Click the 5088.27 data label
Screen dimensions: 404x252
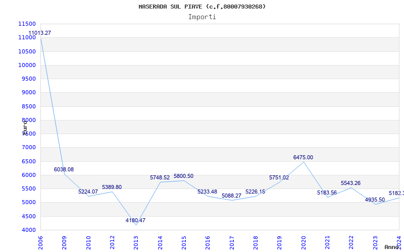pyautogui.click(x=231, y=196)
